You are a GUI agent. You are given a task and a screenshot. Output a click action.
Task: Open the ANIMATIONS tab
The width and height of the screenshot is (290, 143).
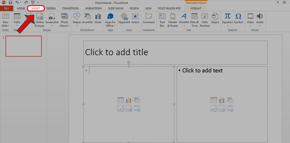pos(94,8)
